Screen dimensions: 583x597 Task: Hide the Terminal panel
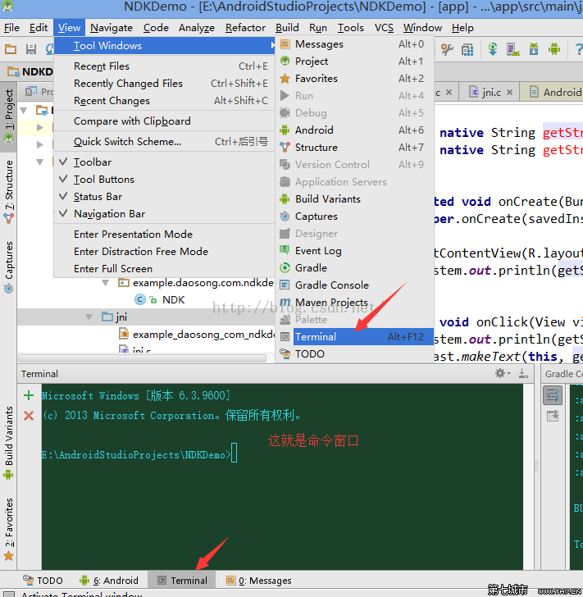pos(524,373)
